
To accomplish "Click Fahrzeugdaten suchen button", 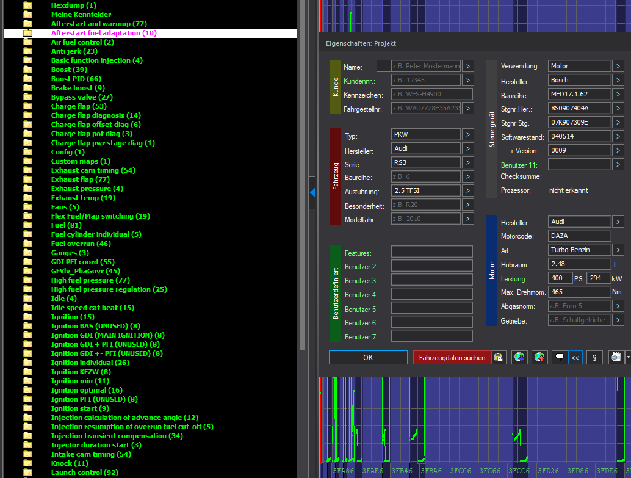I will click(452, 357).
